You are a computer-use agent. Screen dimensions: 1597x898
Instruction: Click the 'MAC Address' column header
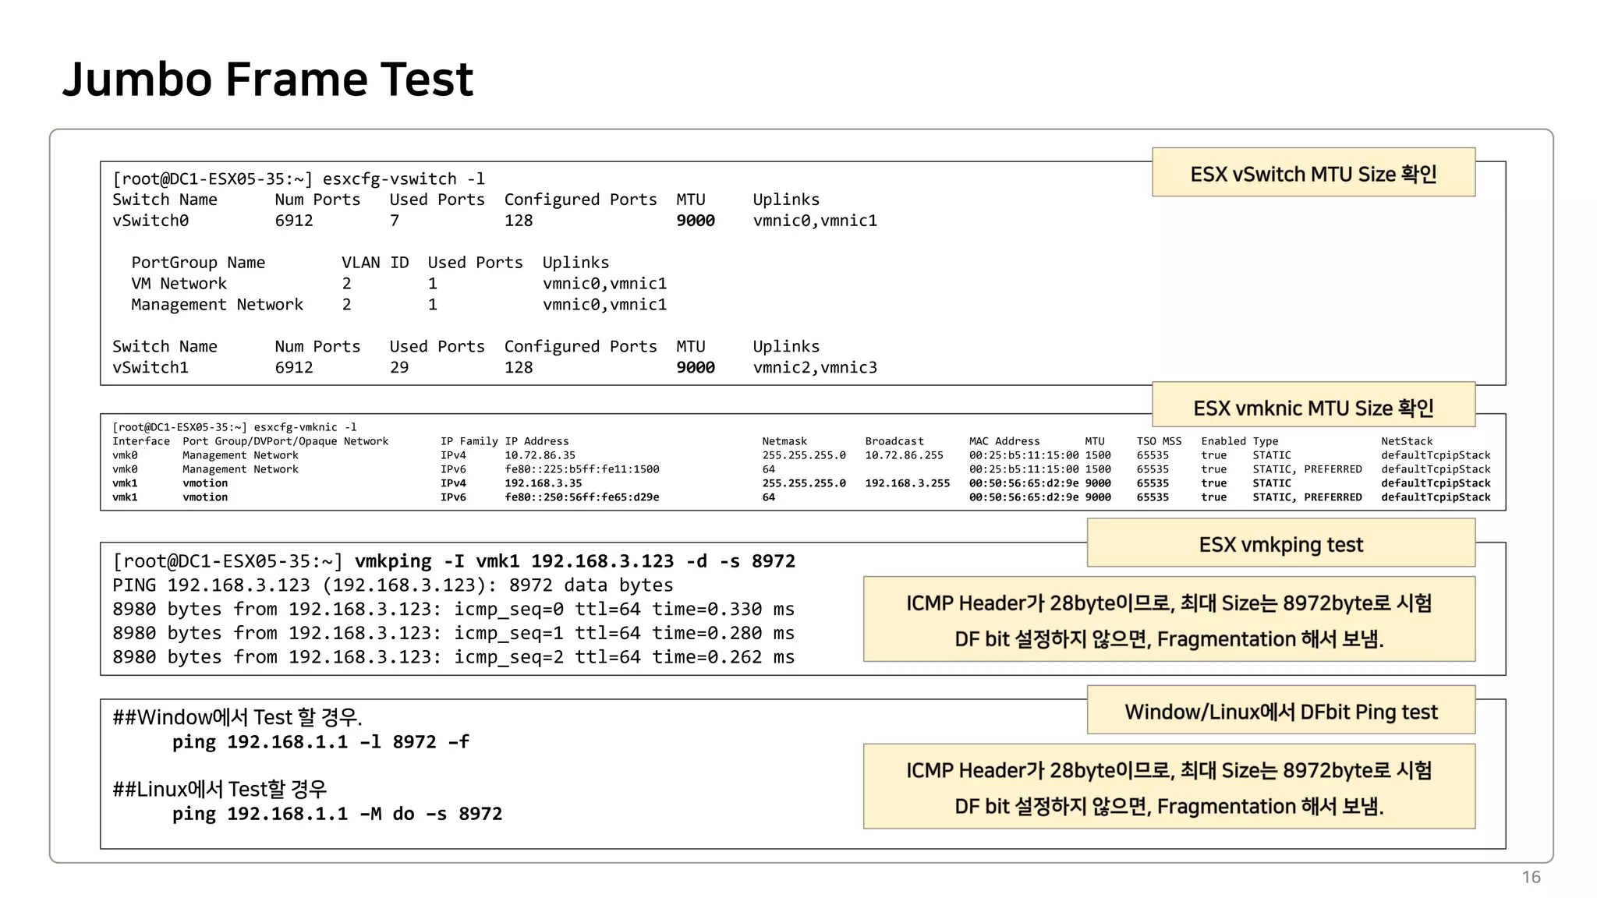[x=1004, y=441]
